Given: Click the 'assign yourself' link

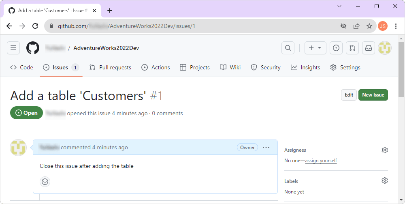Looking at the screenshot, I should tap(321, 161).
